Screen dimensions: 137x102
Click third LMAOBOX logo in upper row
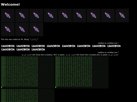tap(38, 46)
